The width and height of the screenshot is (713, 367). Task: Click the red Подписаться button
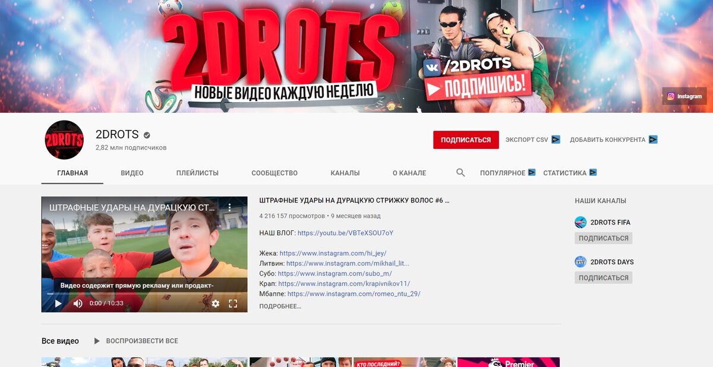pyautogui.click(x=466, y=140)
